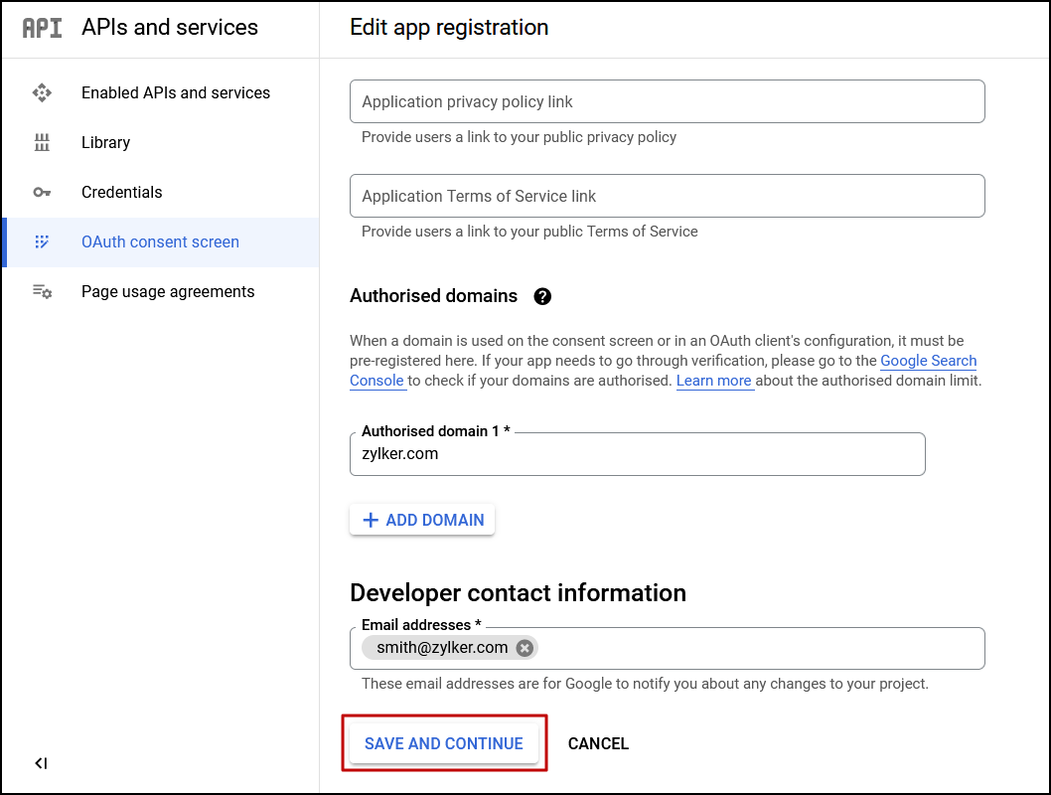Open the Google Search Console link
The height and width of the screenshot is (795, 1051).
[x=927, y=361]
